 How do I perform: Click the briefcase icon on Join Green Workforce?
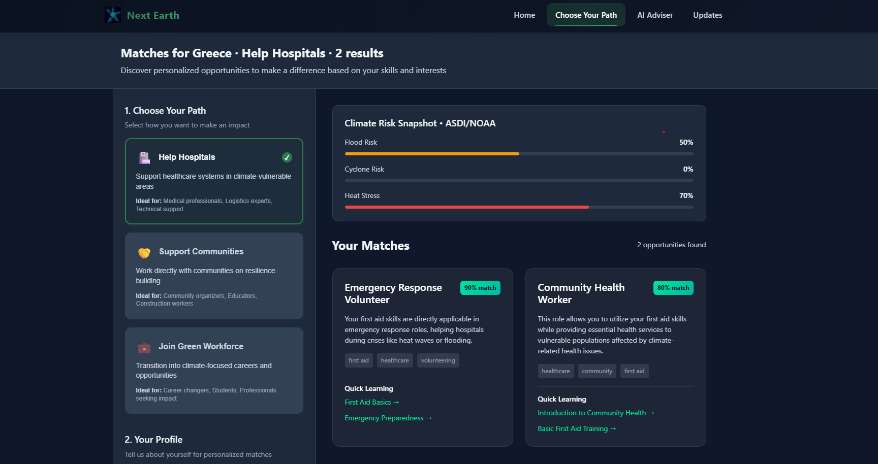pos(144,348)
